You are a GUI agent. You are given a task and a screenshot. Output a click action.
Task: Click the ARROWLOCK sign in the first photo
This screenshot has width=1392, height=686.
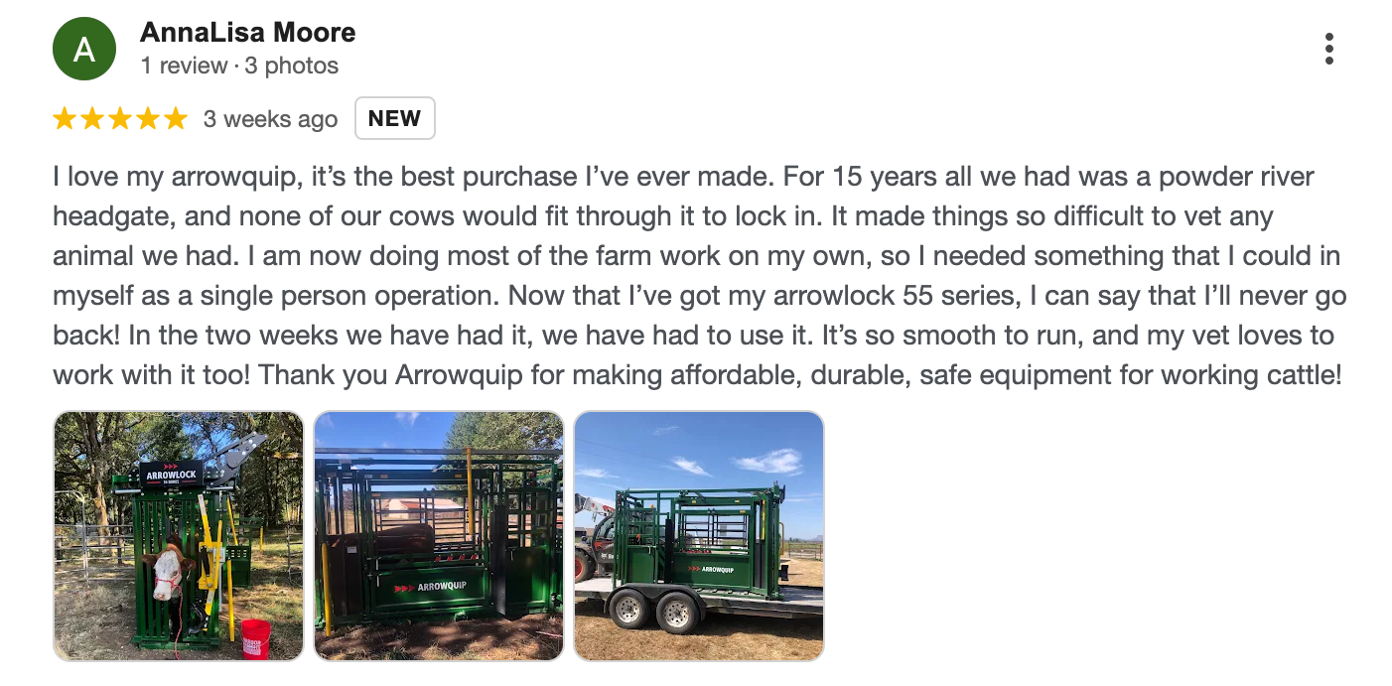pyautogui.click(x=172, y=476)
